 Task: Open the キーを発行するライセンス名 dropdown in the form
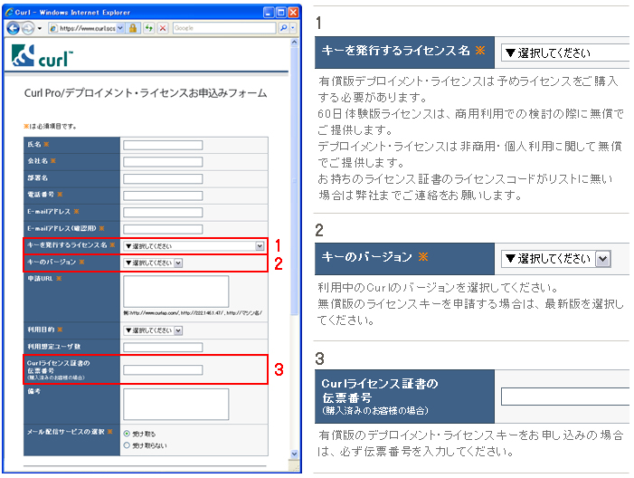pyautogui.click(x=194, y=246)
